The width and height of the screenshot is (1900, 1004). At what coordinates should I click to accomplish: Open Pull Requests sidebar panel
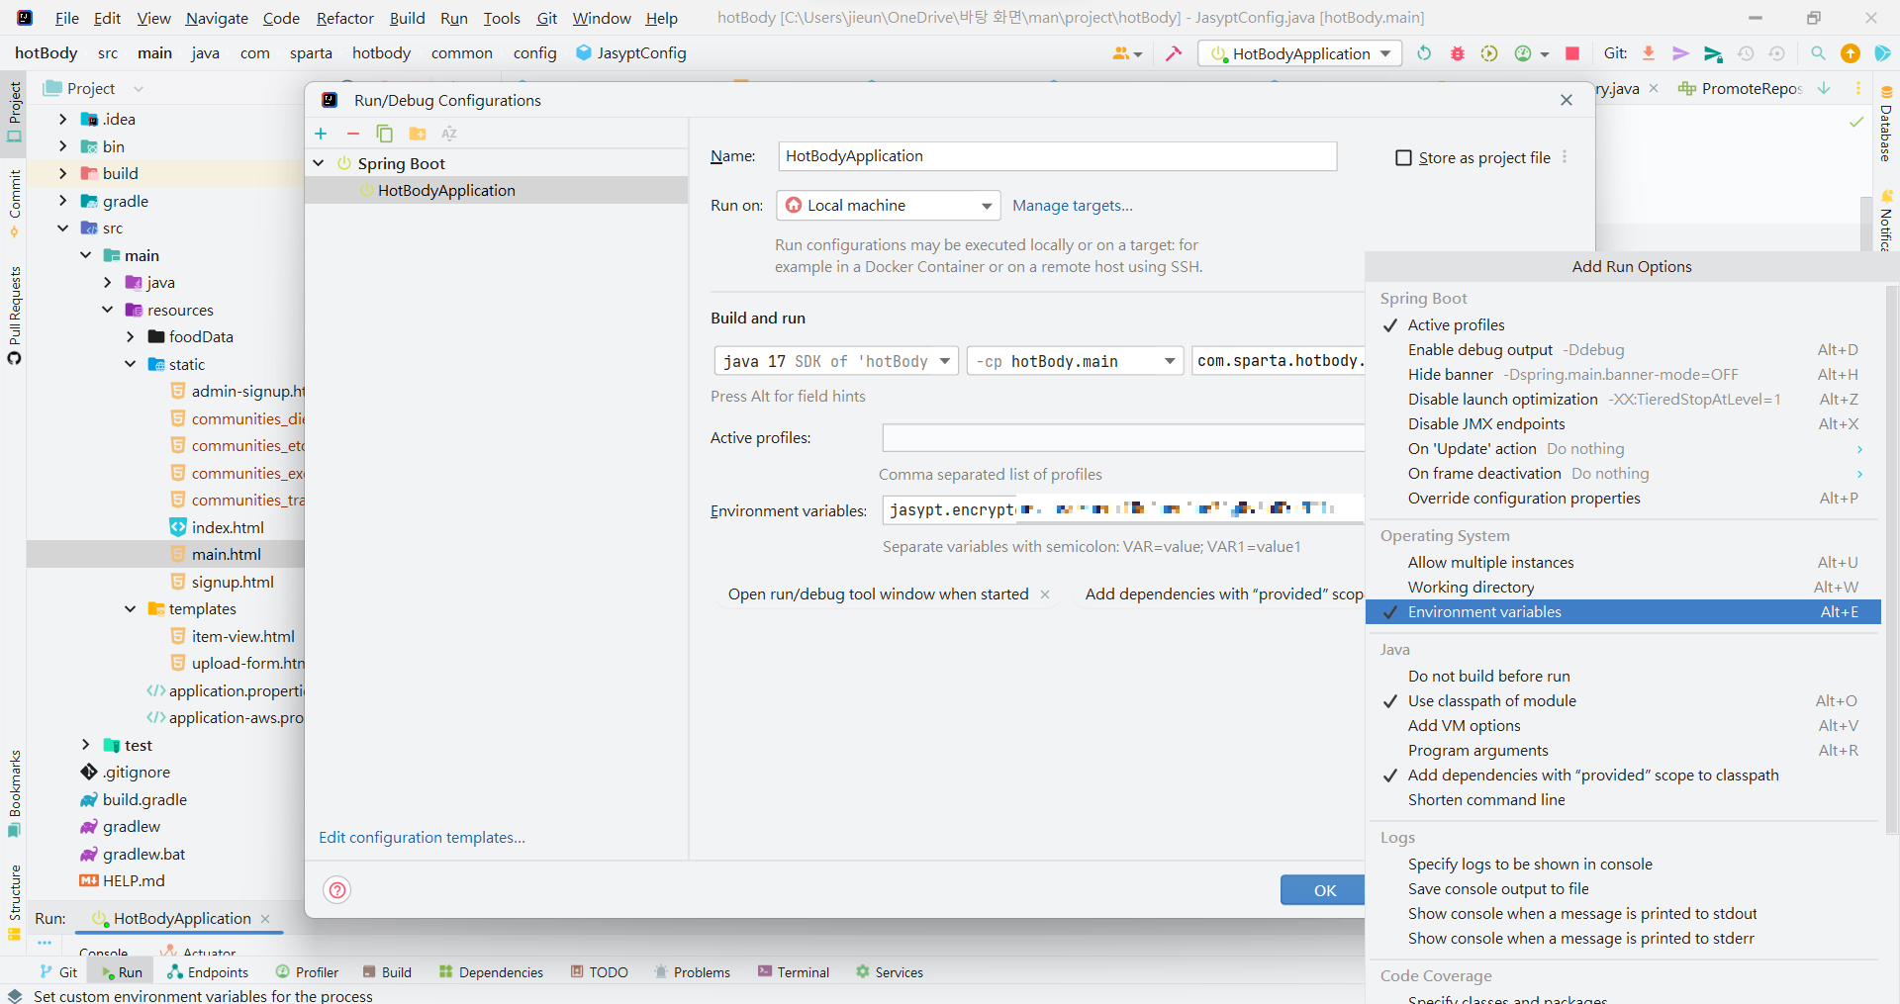coord(14,316)
